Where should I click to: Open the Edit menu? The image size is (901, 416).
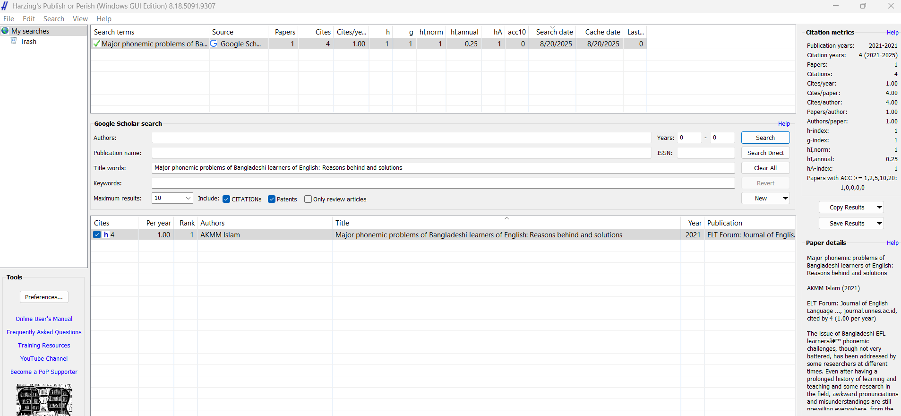[29, 19]
